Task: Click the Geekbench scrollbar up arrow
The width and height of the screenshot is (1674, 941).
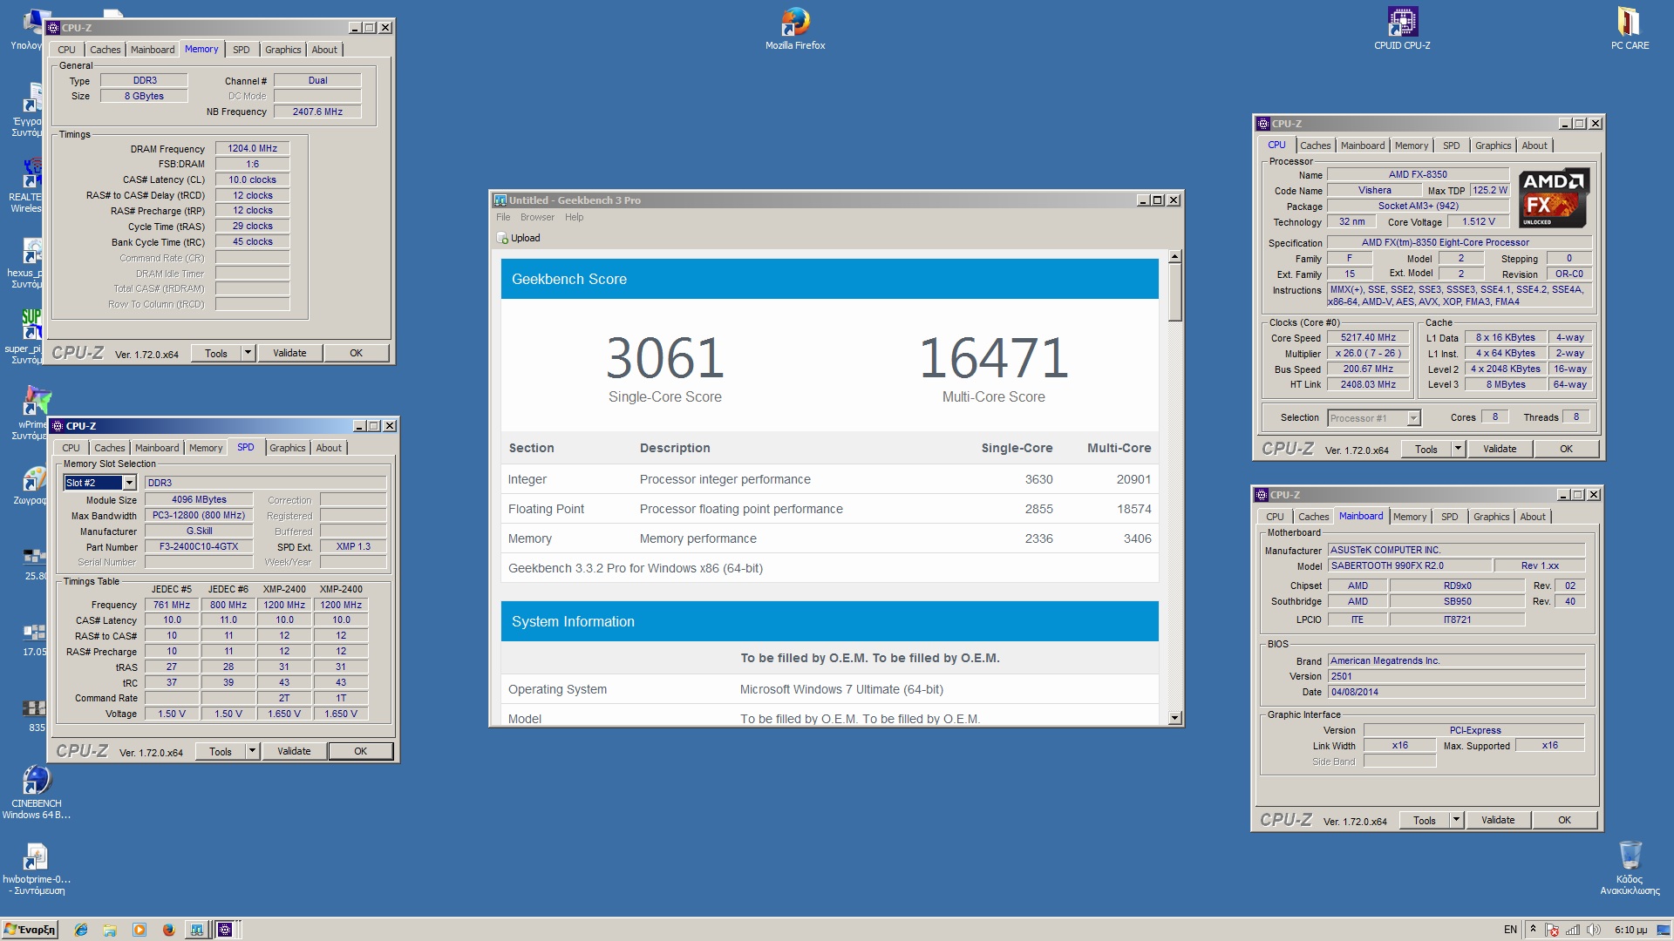Action: (1174, 256)
